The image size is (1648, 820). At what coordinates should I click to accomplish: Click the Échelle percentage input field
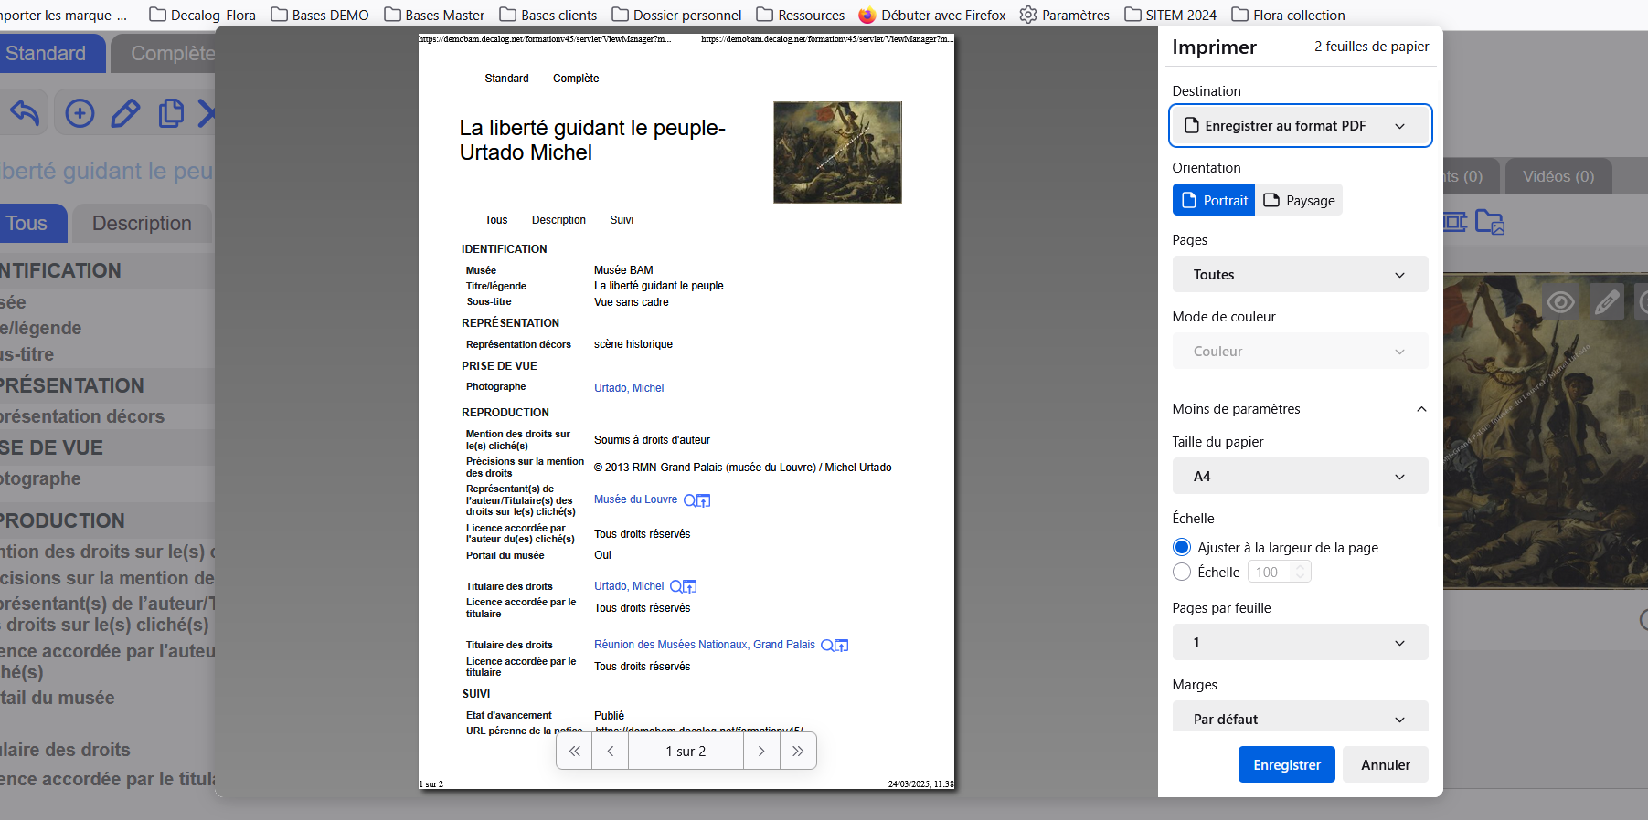pyautogui.click(x=1270, y=572)
